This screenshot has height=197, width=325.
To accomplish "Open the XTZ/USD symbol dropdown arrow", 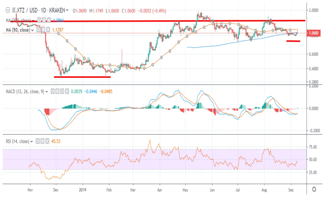I will pyautogui.click(x=67, y=11).
